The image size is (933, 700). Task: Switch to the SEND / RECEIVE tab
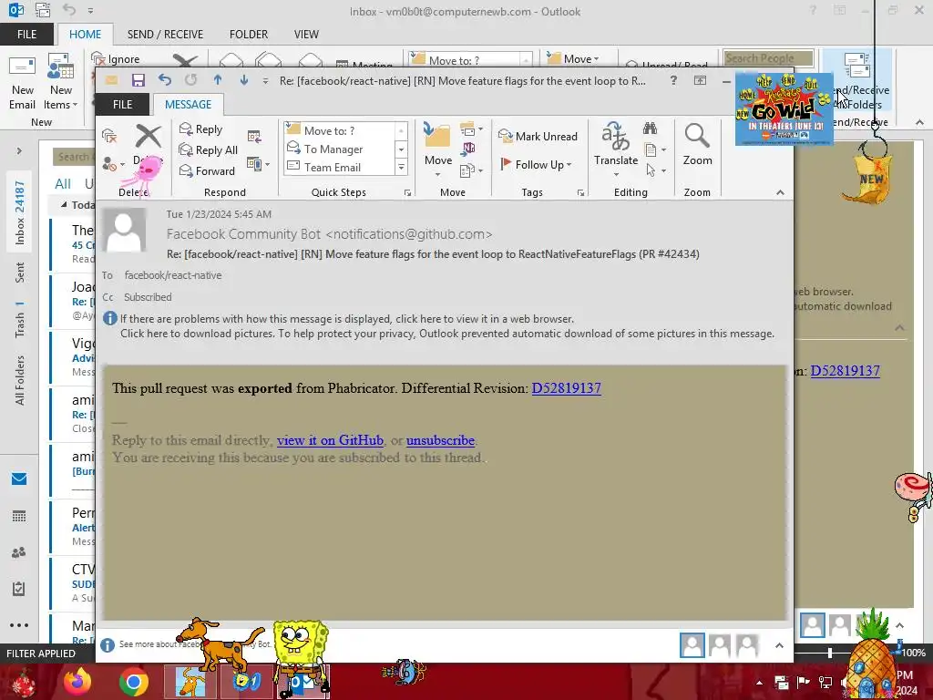click(x=165, y=35)
